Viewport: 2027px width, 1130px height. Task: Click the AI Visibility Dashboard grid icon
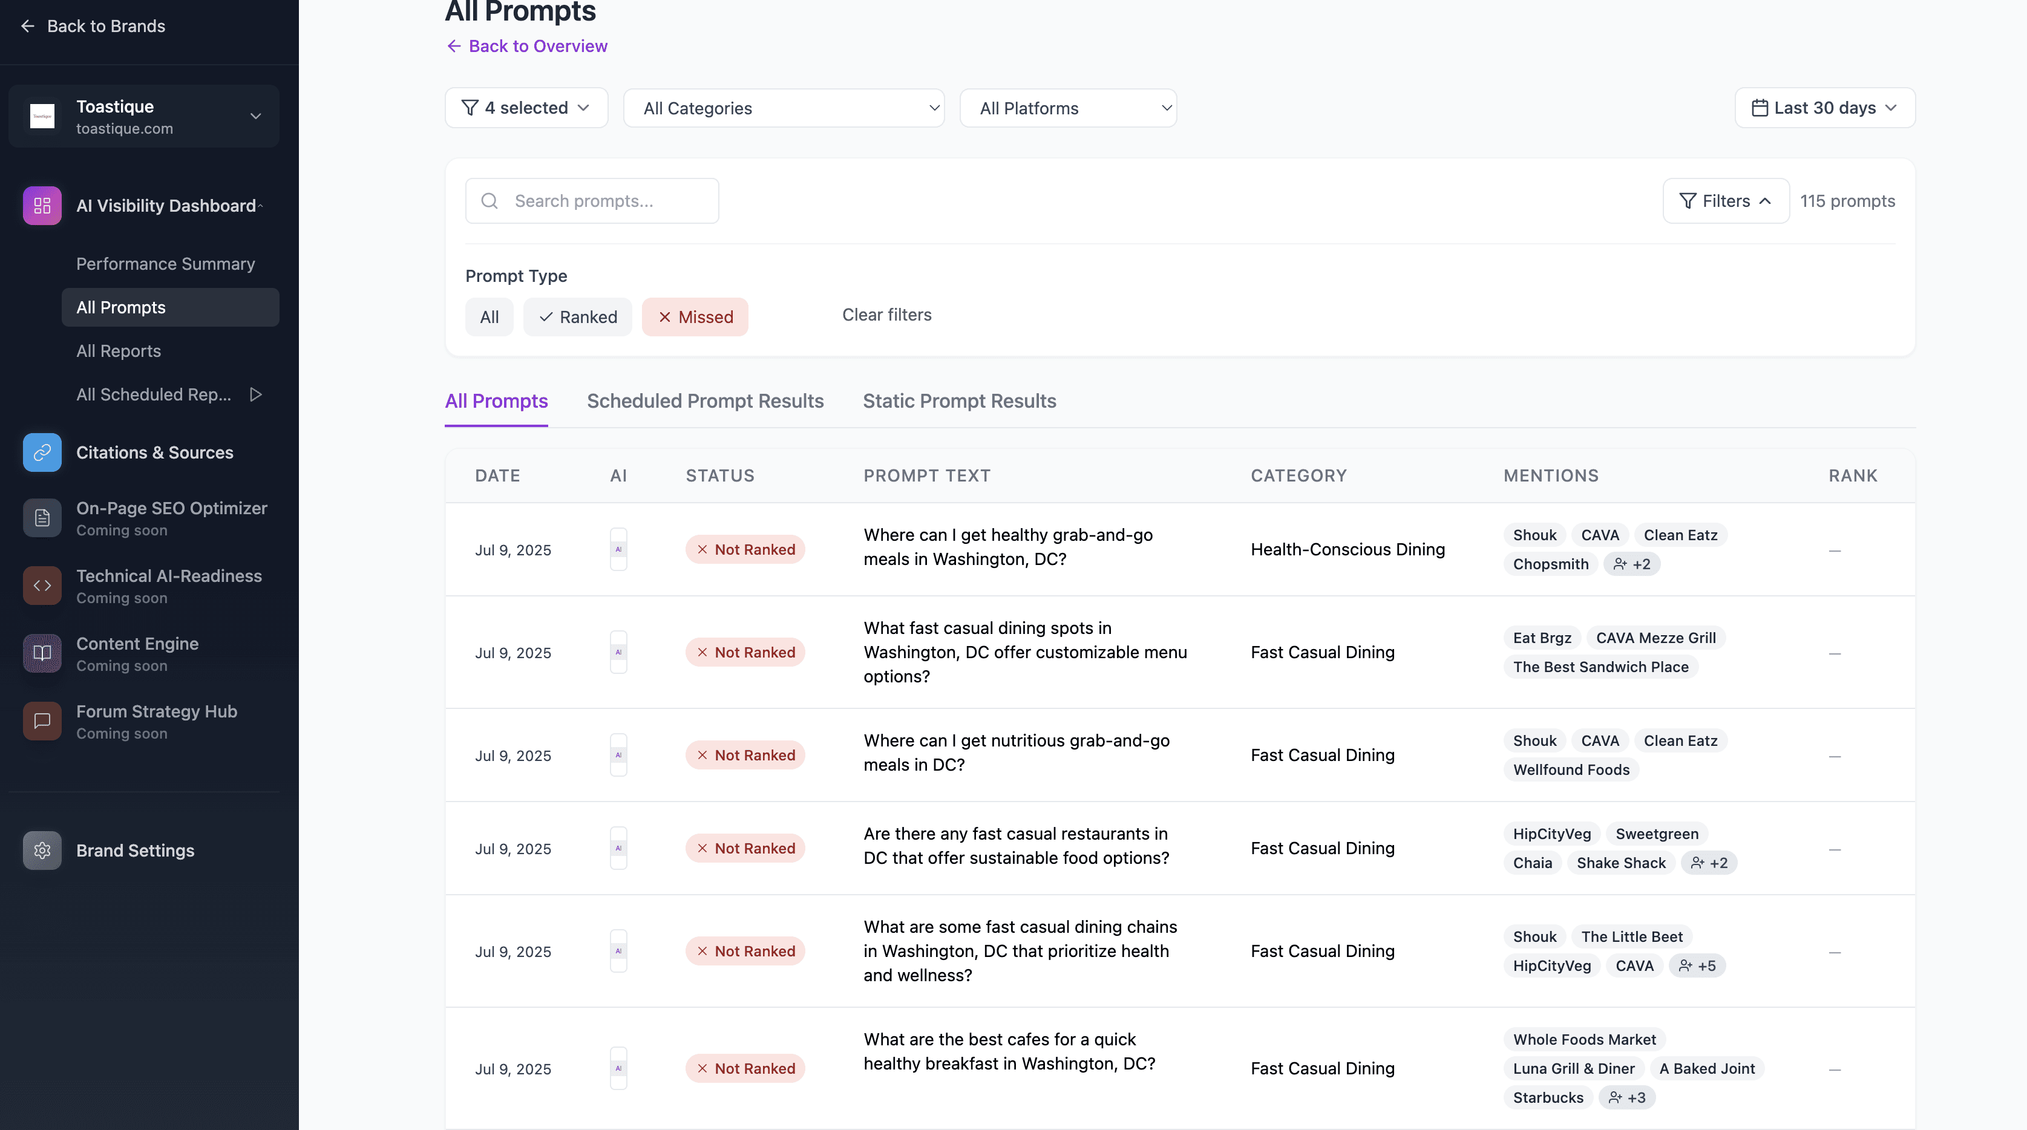coord(42,206)
